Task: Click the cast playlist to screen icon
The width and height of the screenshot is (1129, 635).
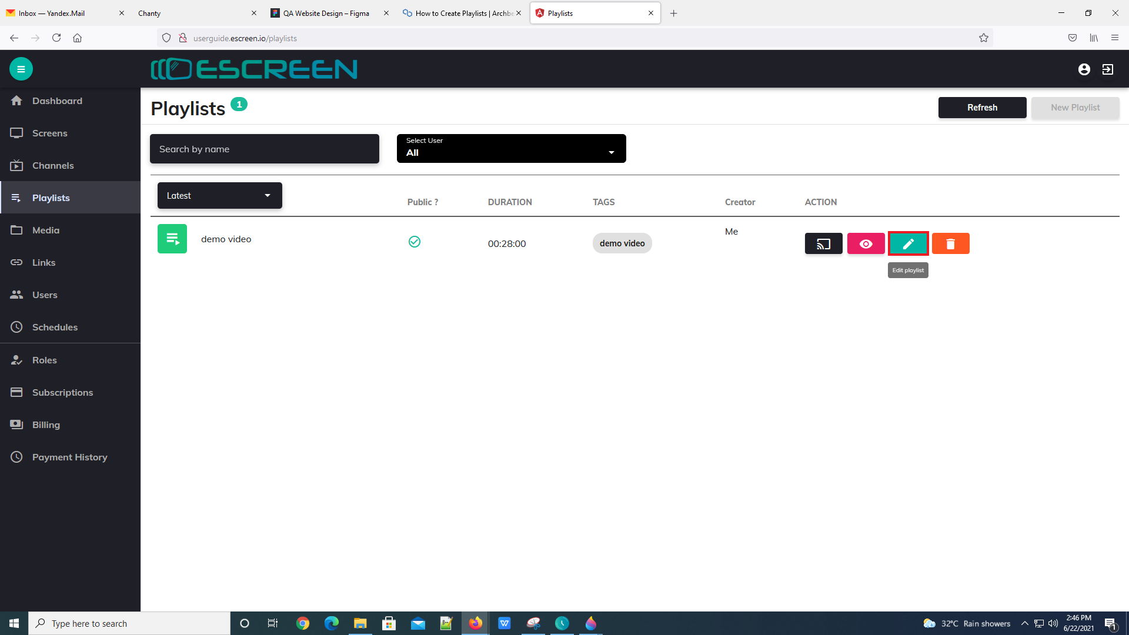Action: click(823, 243)
